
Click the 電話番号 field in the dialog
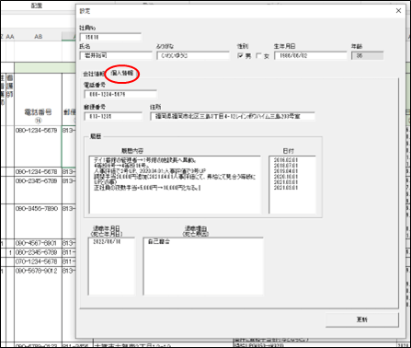pyautogui.click(x=120, y=94)
